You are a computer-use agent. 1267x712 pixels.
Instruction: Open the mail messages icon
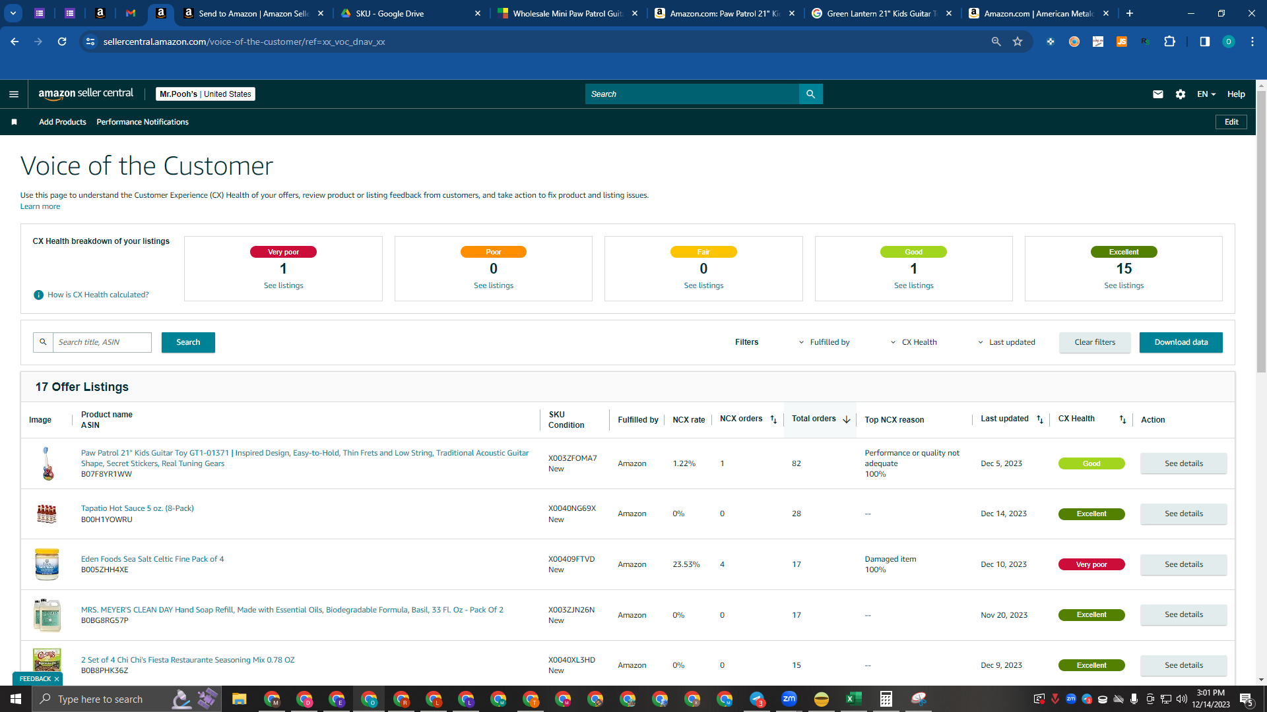pyautogui.click(x=1157, y=94)
